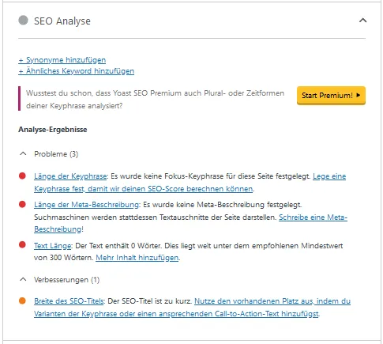
Task: Open the Länge der Keyphrase link
Action: [70, 176]
